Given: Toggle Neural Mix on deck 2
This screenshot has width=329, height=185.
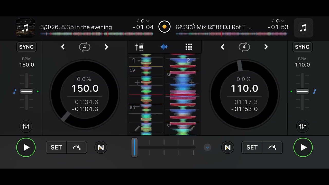Looking at the screenshot, I should [x=228, y=147].
